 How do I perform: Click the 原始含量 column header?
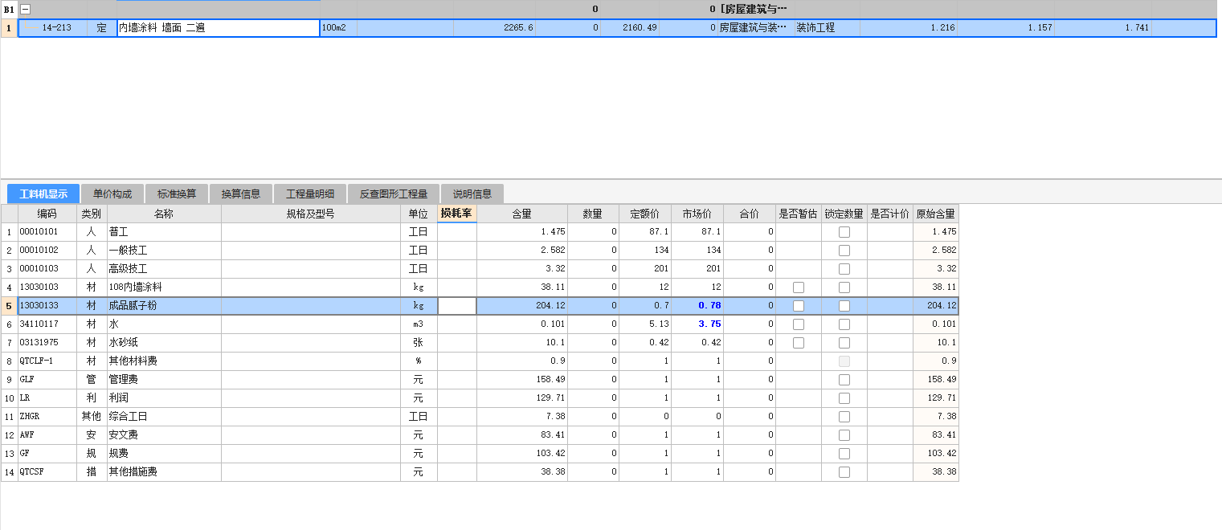coord(936,214)
